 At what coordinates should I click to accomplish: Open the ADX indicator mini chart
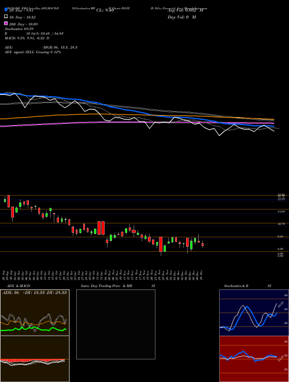(35, 313)
